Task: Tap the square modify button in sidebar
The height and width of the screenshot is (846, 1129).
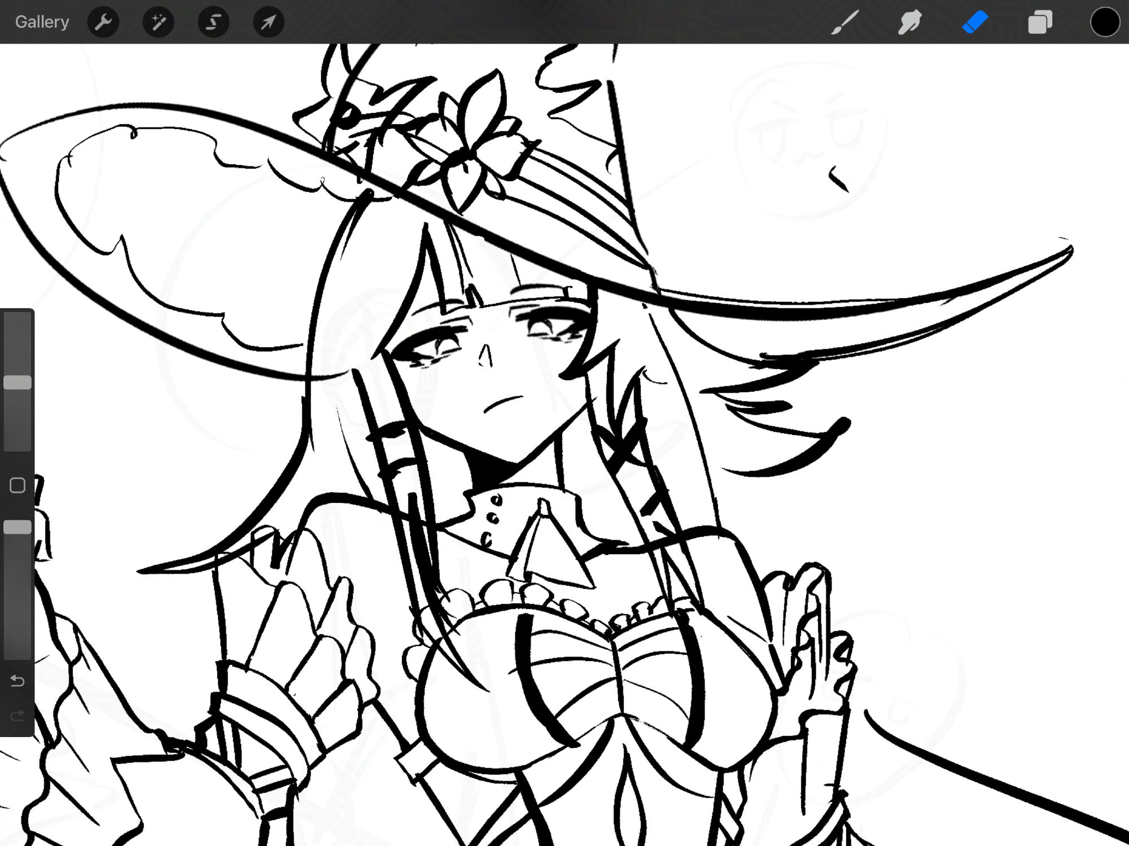Action: coord(17,485)
